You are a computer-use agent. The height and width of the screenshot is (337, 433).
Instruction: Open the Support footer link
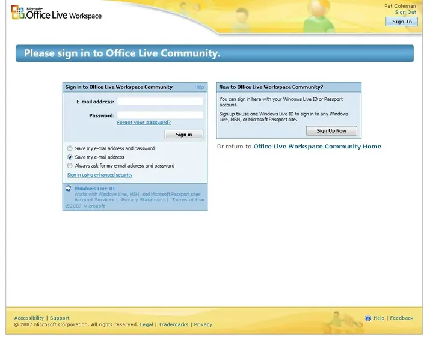tap(60, 318)
